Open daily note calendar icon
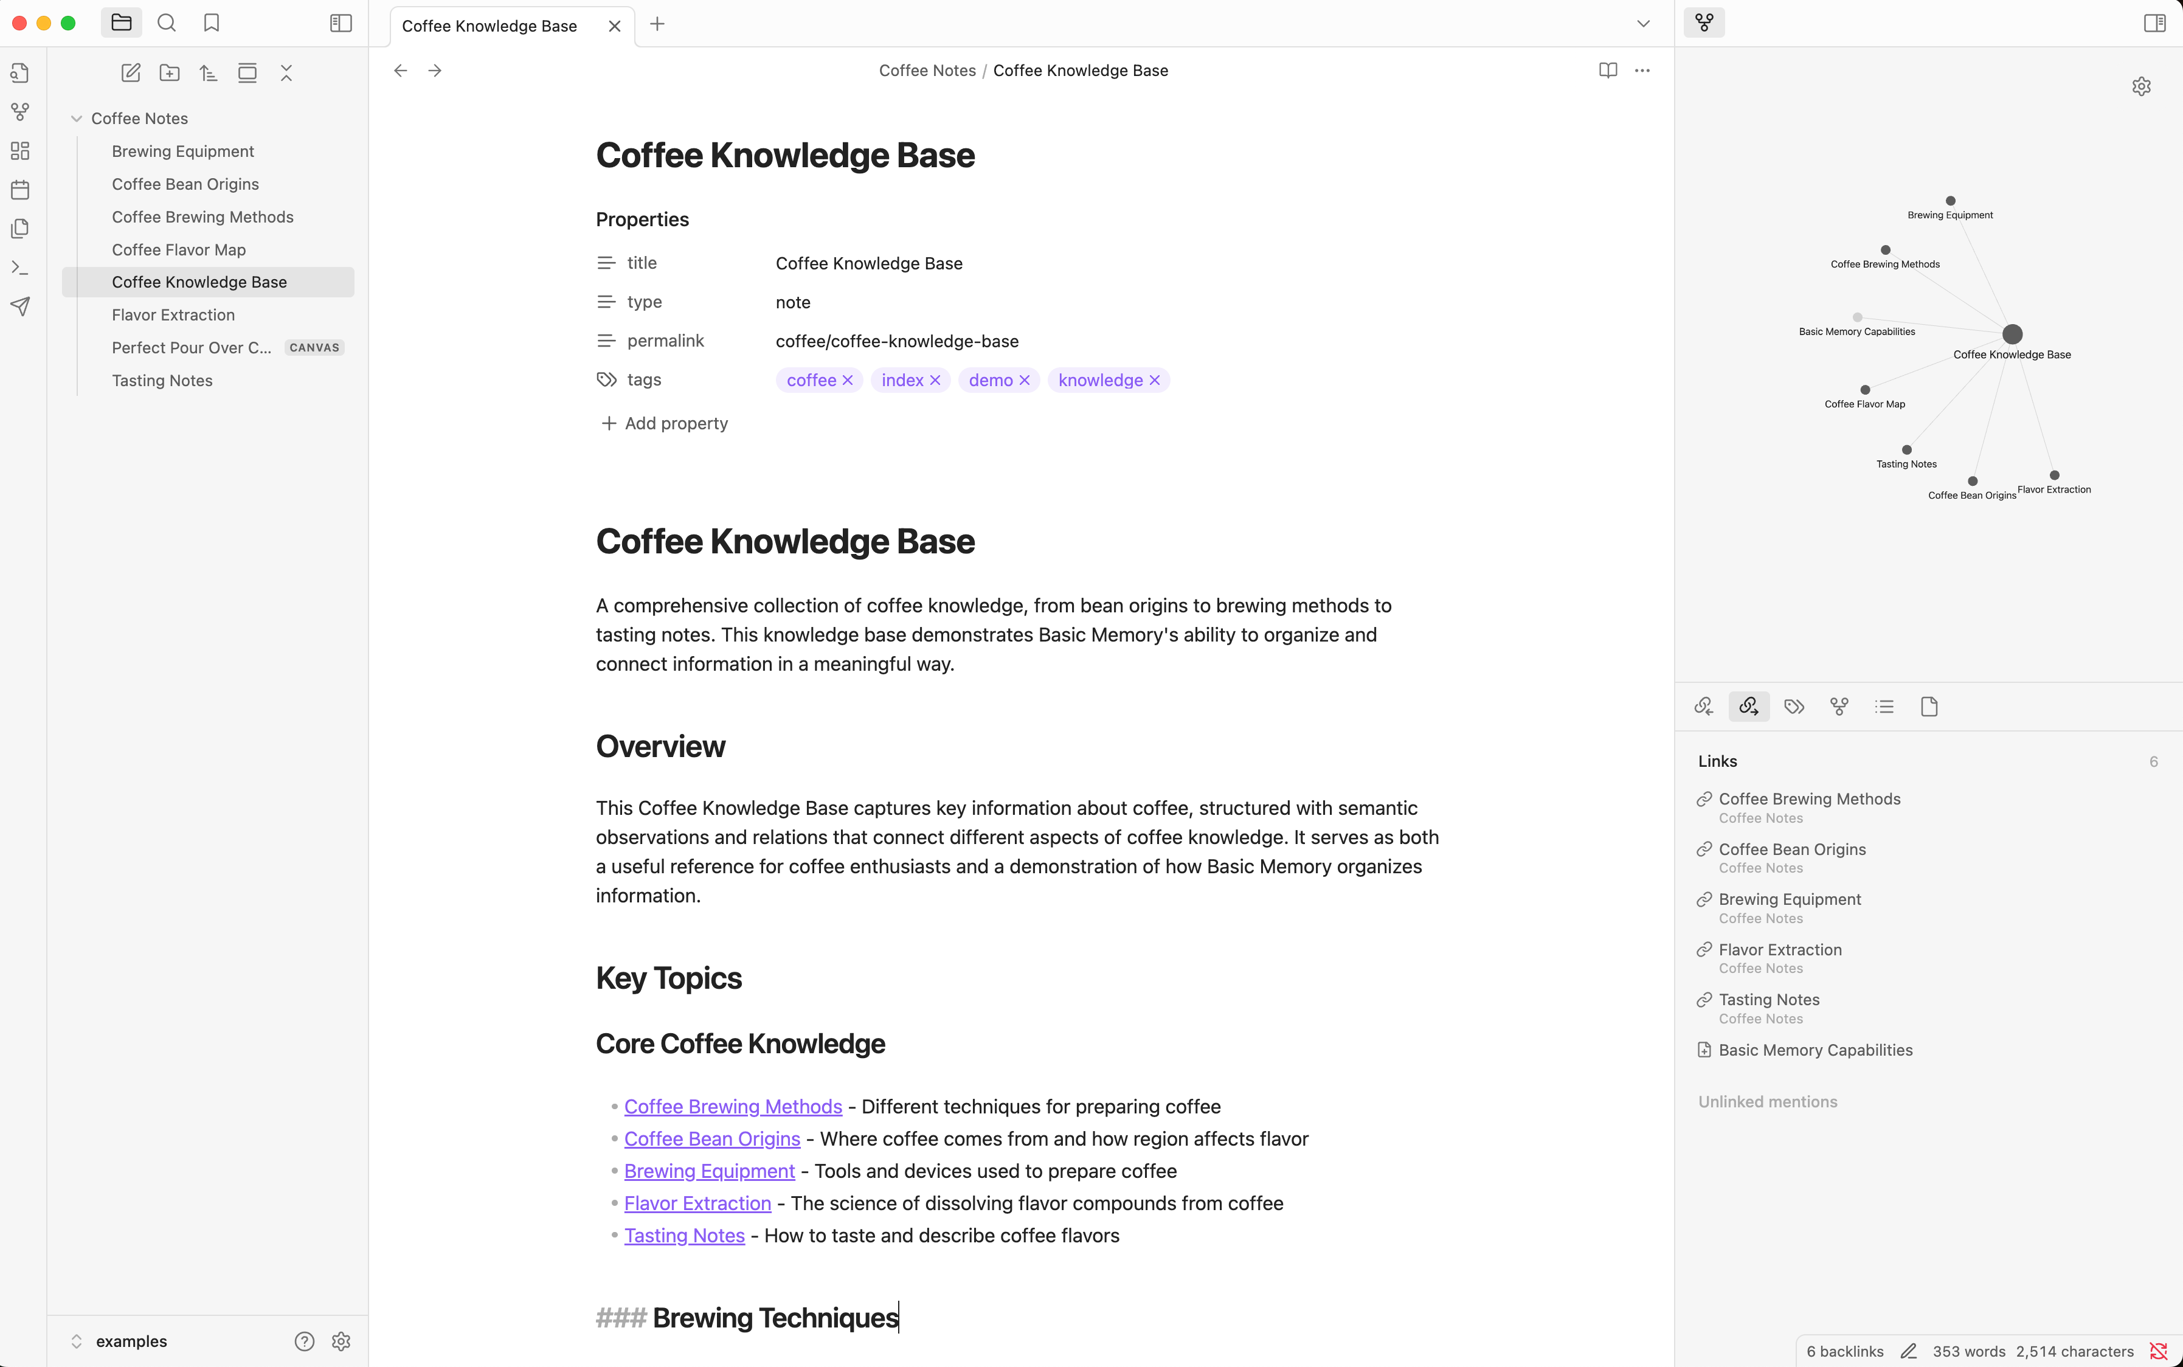The height and width of the screenshot is (1367, 2183). pos(20,190)
